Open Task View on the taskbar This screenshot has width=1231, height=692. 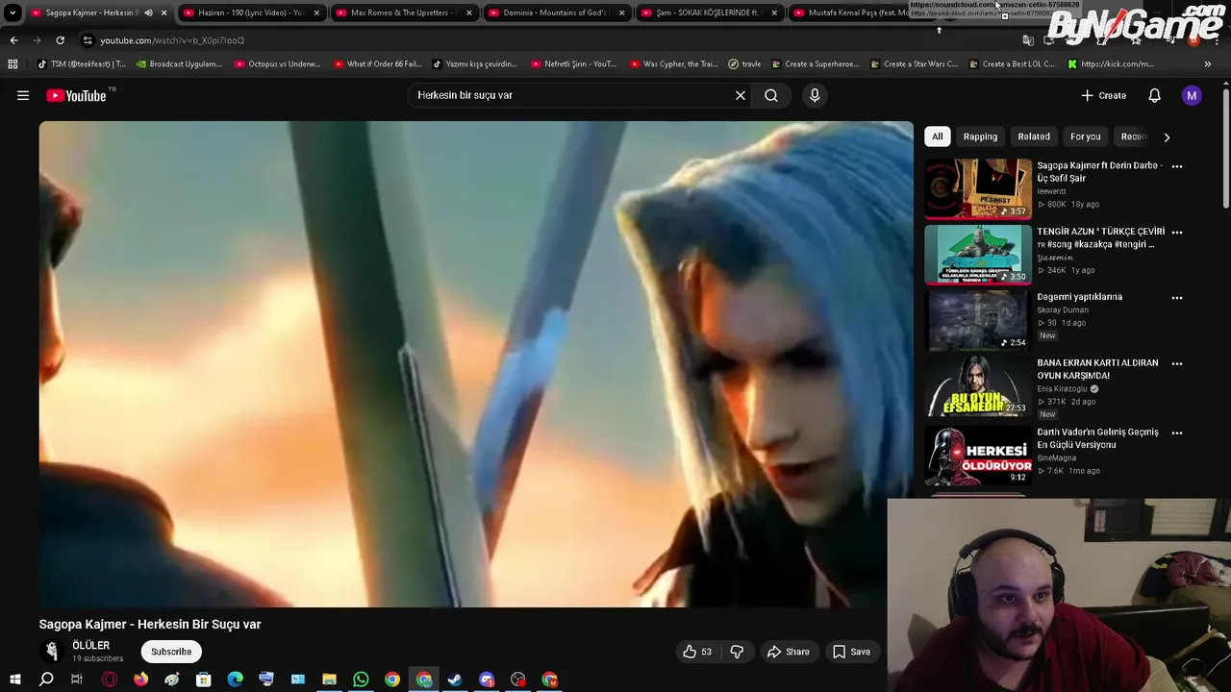click(77, 680)
